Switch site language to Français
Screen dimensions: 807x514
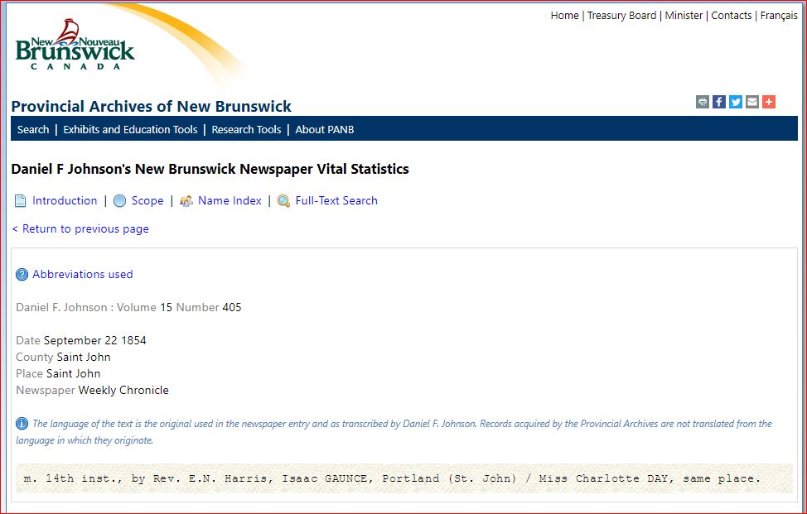click(x=779, y=16)
